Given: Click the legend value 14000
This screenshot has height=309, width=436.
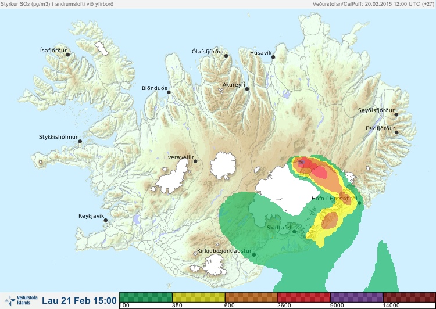Looking at the screenshot, I should click(391, 306).
